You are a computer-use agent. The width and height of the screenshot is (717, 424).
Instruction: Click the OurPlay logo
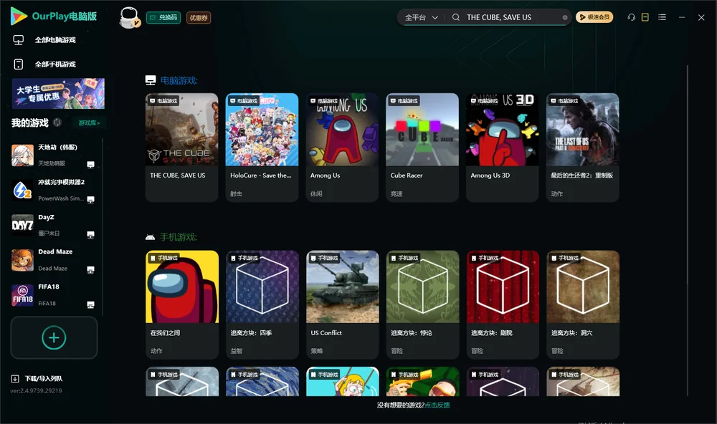point(54,16)
